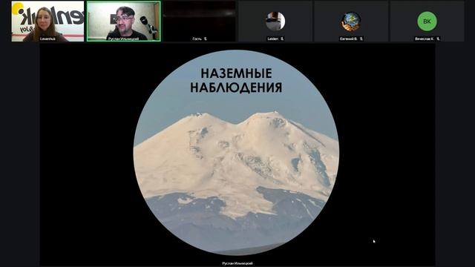Select the Levenhuk participant video tile
Screen dimensions: 475x267
click(47, 22)
